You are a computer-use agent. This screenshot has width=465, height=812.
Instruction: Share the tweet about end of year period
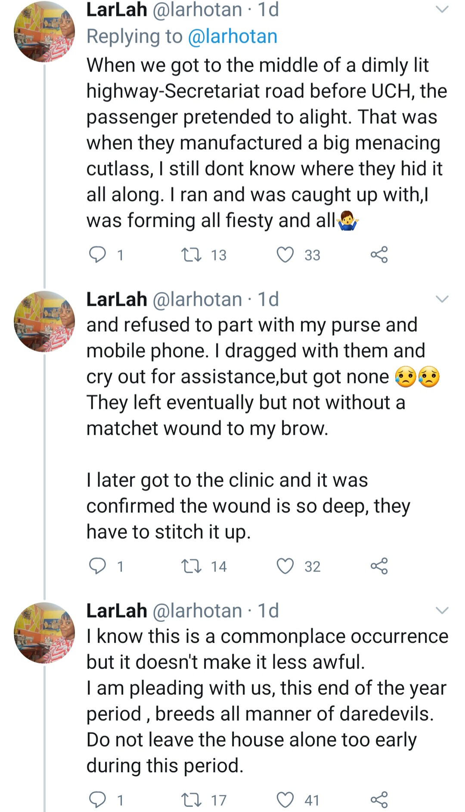point(379,800)
